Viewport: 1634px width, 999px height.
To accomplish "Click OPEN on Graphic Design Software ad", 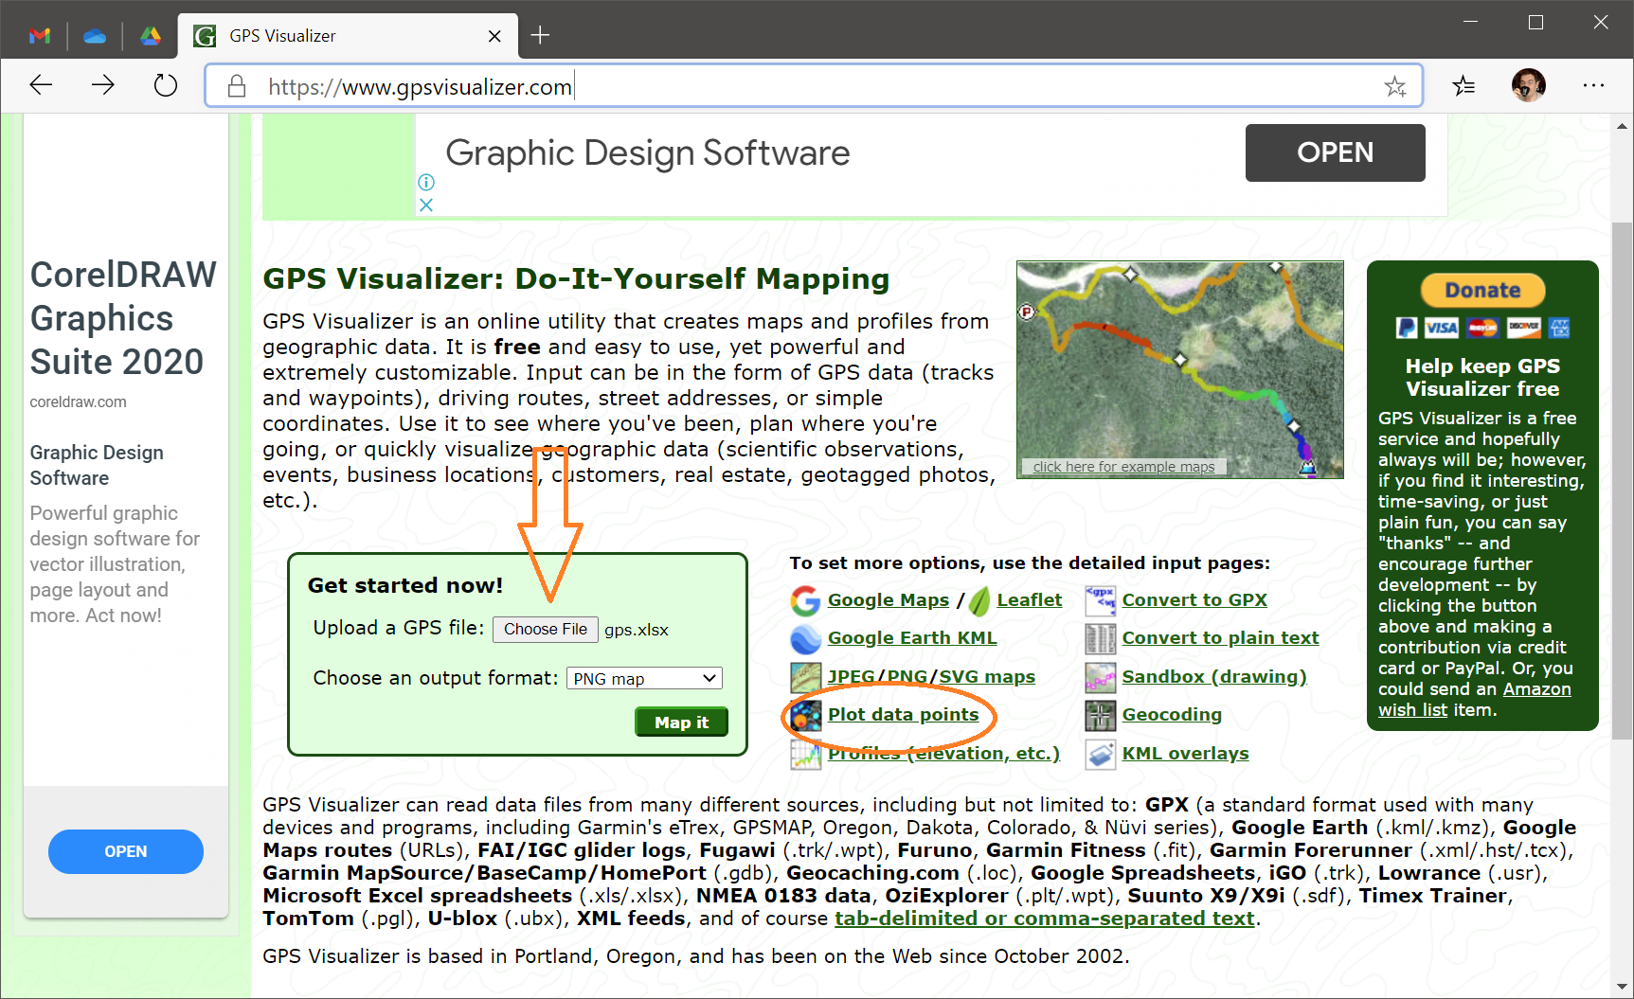I will click(x=1335, y=152).
